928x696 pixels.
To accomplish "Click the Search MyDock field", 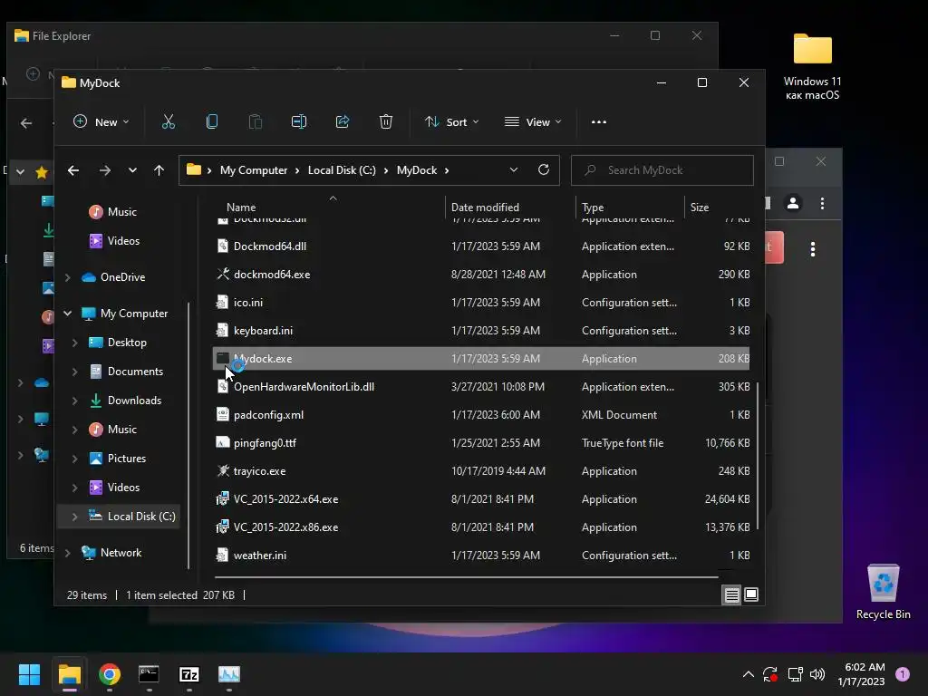I will pos(662,169).
